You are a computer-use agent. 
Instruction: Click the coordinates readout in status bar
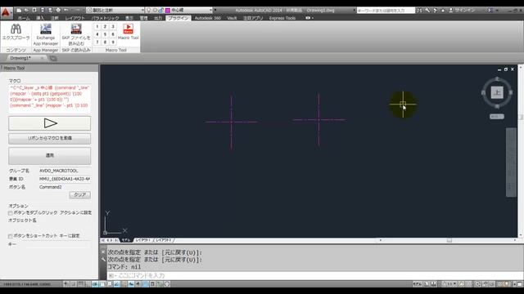(27, 284)
